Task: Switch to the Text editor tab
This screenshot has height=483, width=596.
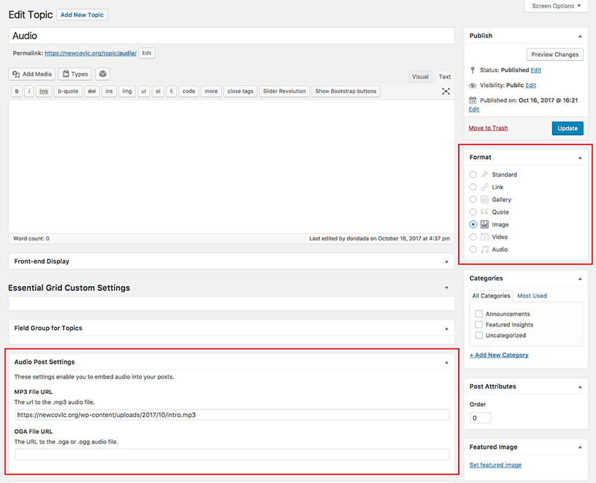Action: 445,77
